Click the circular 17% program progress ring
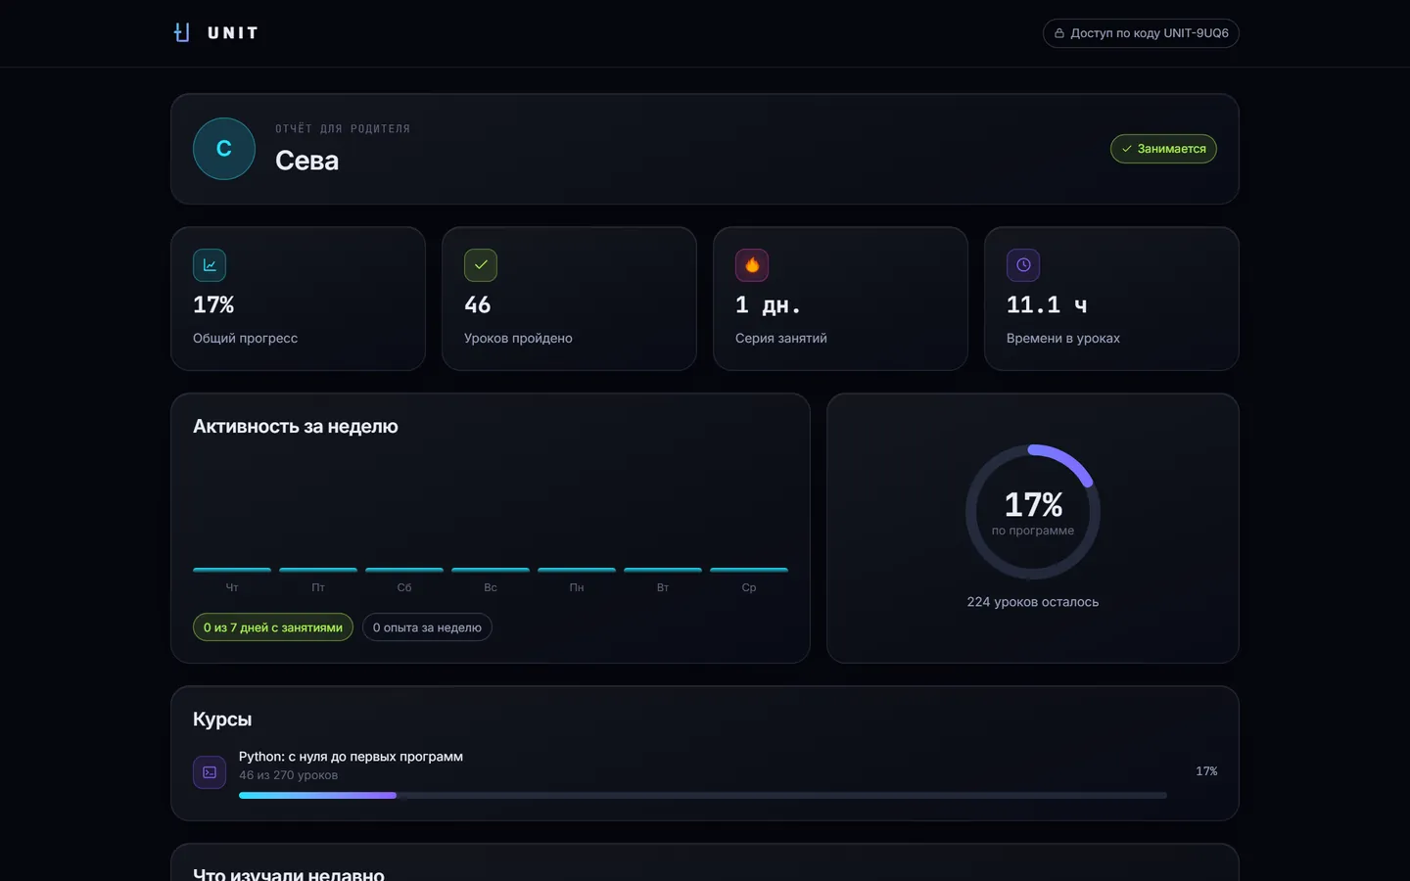Screen dimensions: 1410x881 tap(1033, 512)
